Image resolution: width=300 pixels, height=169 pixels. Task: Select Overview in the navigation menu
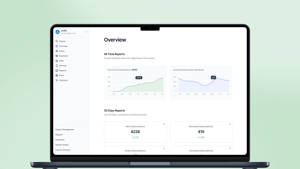[x=63, y=46]
